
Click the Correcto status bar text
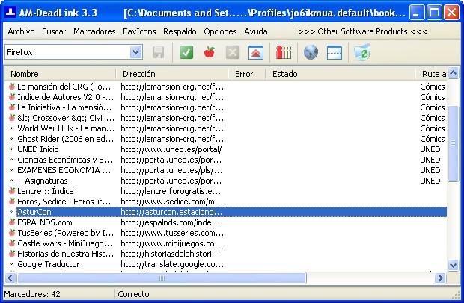click(133, 294)
